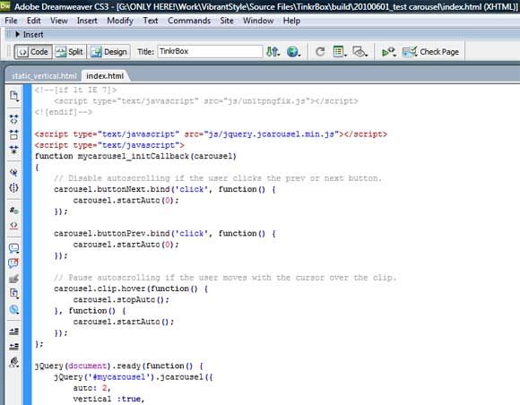Click the Refresh Design View icon

point(320,52)
